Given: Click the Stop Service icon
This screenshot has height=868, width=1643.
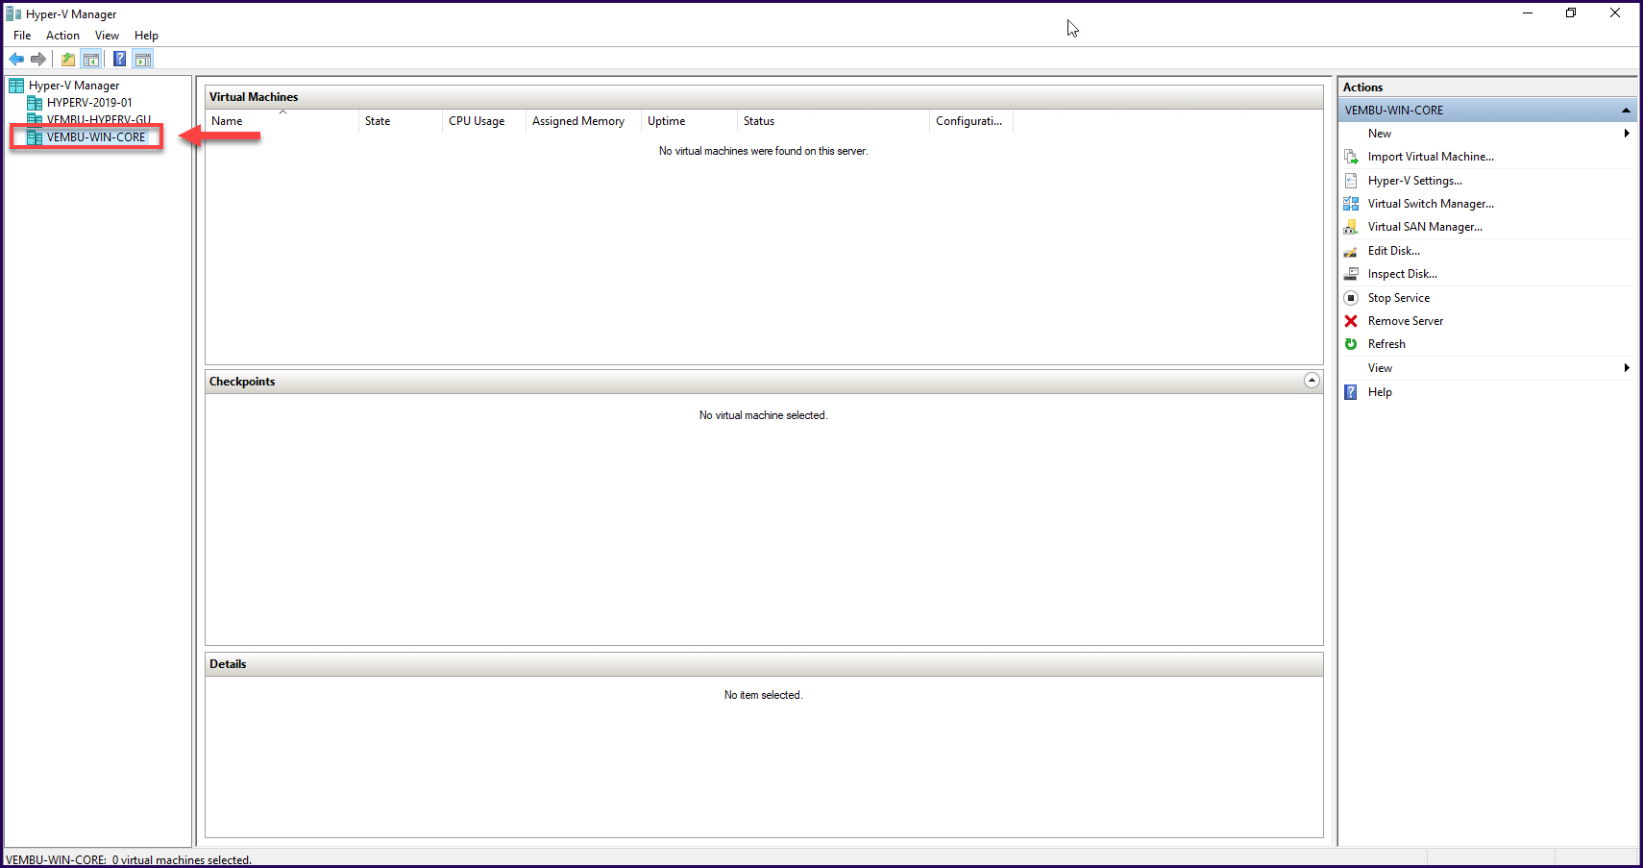Looking at the screenshot, I should click(1351, 298).
